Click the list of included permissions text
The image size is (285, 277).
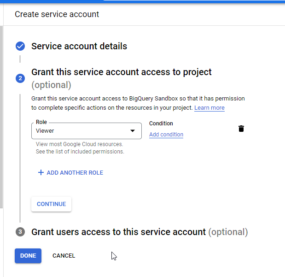[80, 152]
